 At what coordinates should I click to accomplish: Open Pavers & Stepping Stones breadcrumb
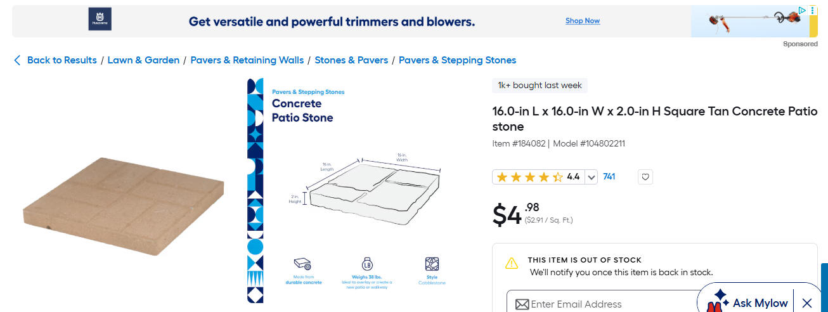[x=457, y=60]
